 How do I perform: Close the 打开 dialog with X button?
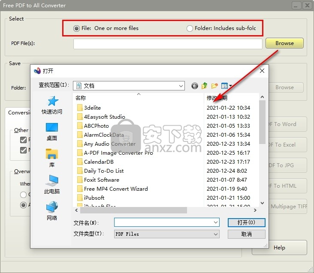click(262, 71)
